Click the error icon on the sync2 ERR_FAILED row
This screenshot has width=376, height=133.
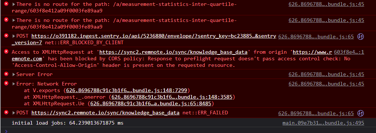(x=6, y=113)
